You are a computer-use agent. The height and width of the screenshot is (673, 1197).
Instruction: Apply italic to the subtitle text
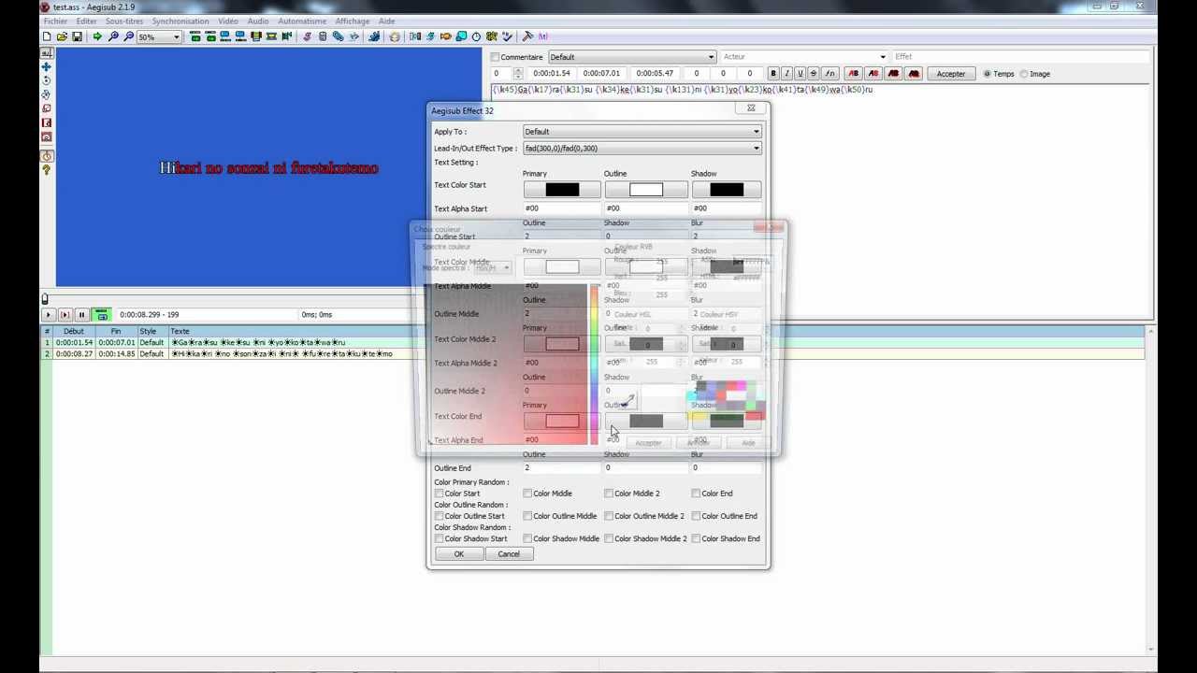(786, 74)
